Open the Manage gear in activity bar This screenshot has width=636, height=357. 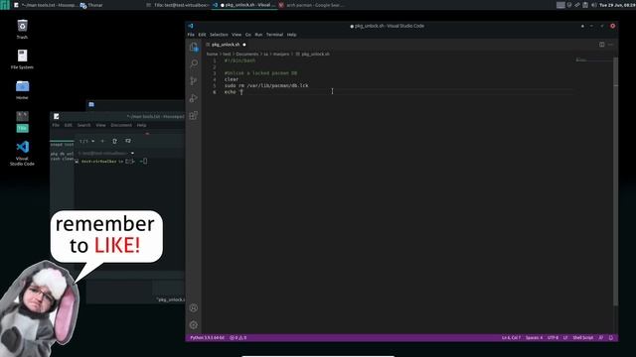pyautogui.click(x=194, y=325)
